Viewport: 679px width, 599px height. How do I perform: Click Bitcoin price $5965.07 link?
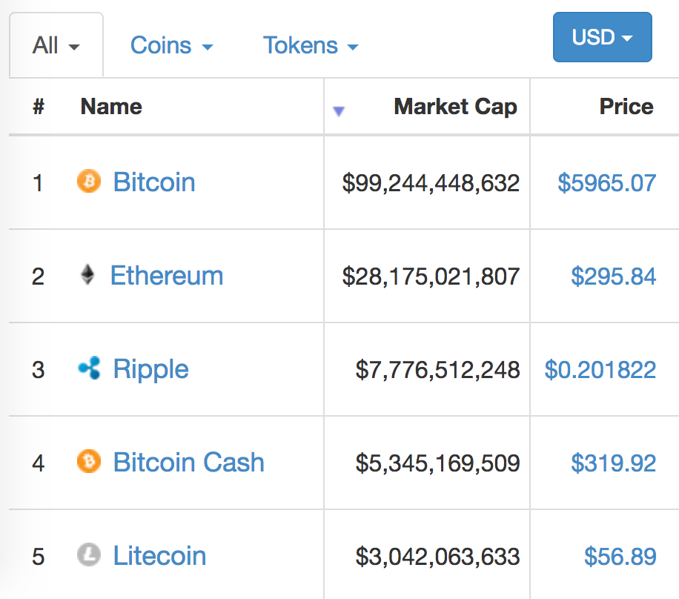(606, 183)
